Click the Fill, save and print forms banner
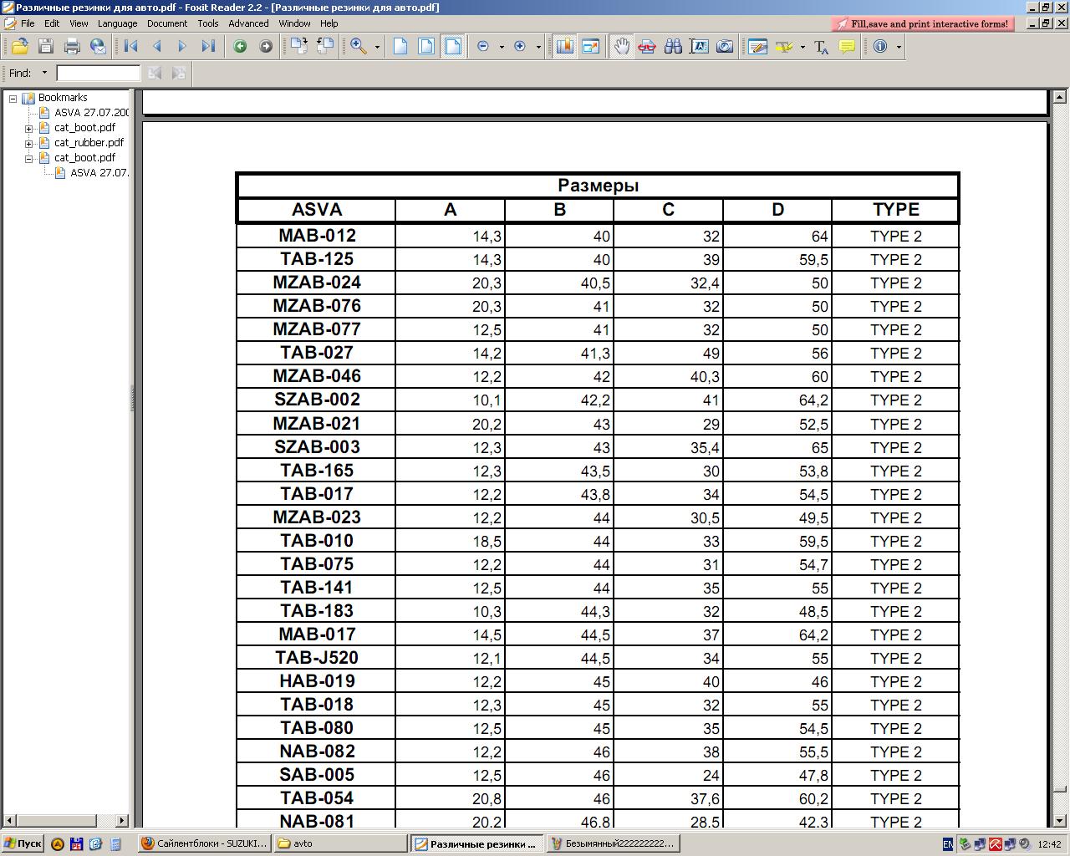Viewport: 1070px width, 856px height. [923, 24]
